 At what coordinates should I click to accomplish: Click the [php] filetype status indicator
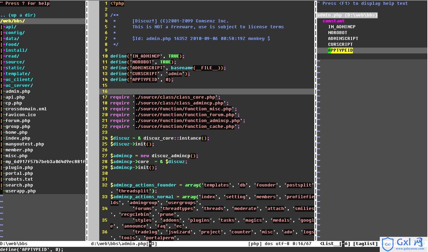[x=255, y=244]
